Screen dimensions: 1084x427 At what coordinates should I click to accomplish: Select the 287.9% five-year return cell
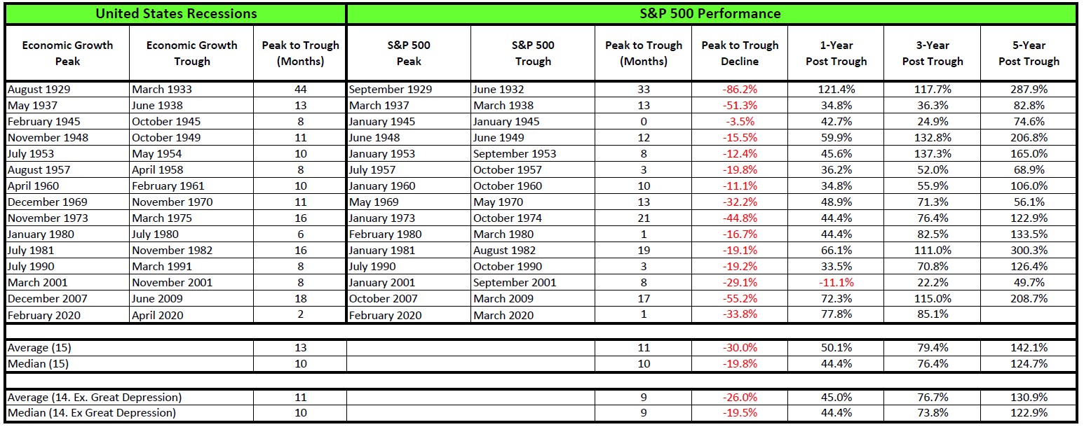pyautogui.click(x=1029, y=90)
